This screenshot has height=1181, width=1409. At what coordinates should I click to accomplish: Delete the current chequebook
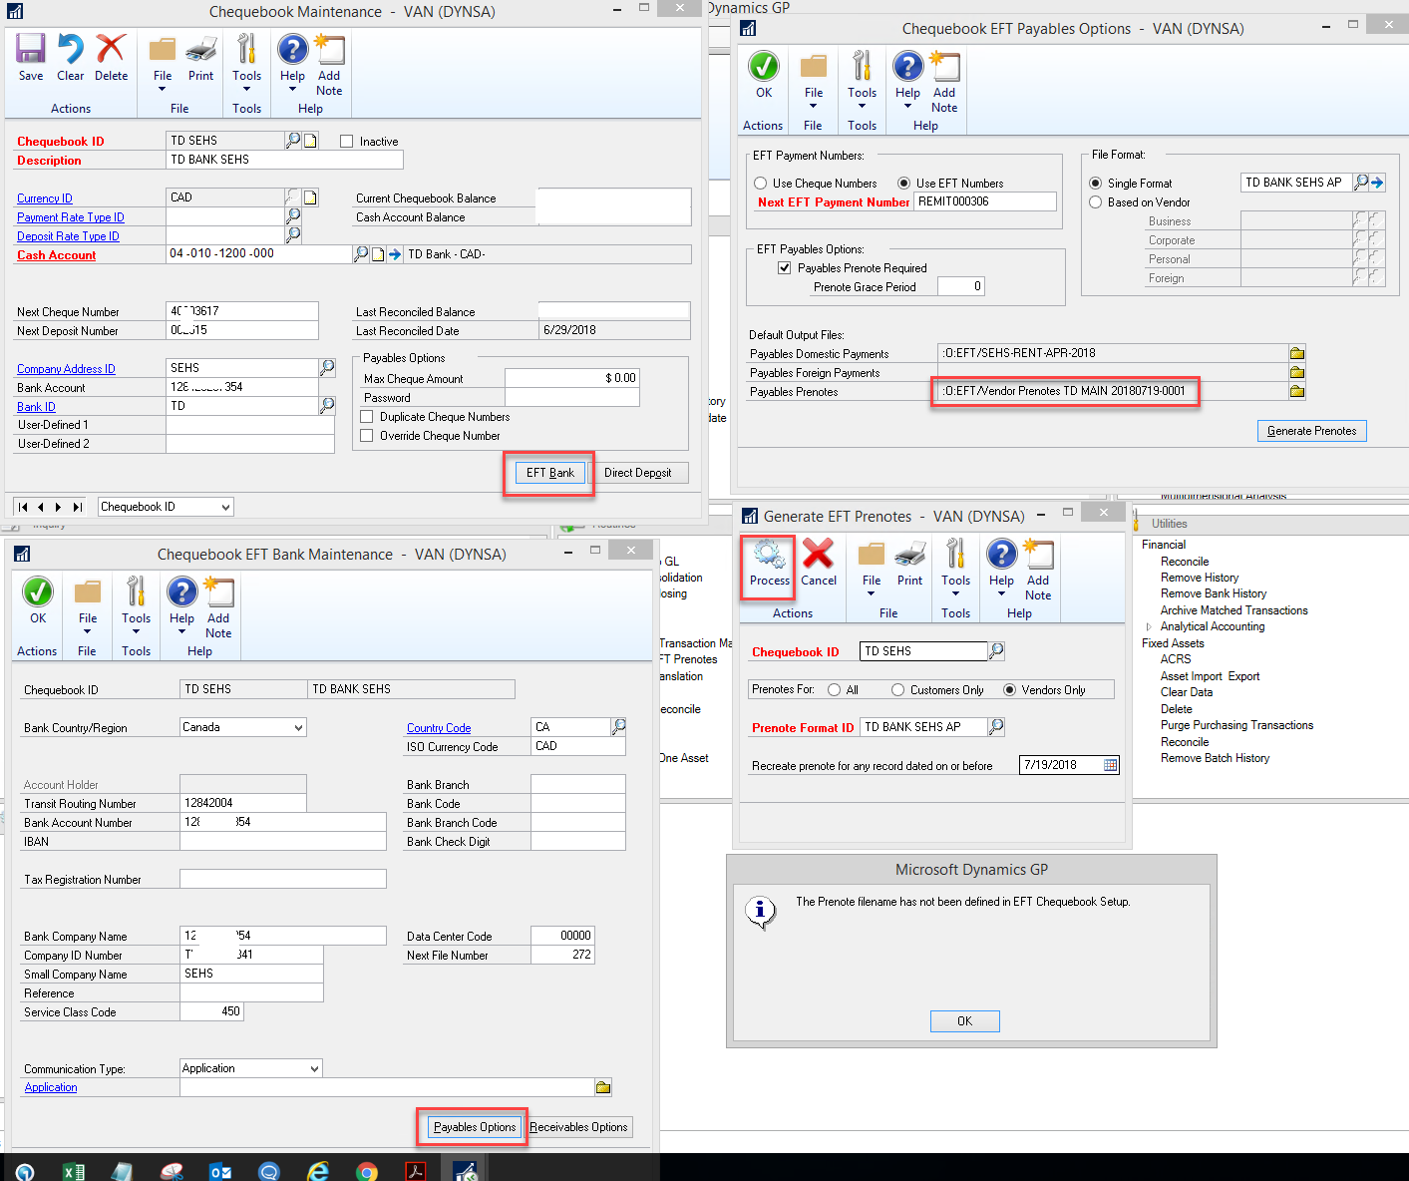click(x=111, y=63)
